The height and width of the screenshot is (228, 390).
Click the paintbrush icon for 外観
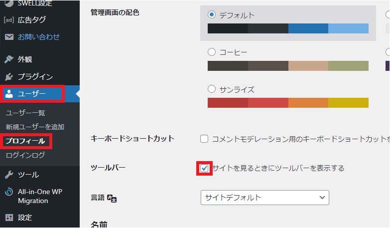pyautogui.click(x=9, y=59)
